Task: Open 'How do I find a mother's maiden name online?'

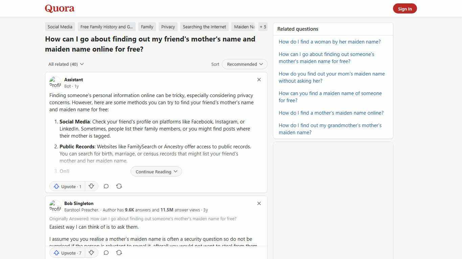Action: click(331, 113)
